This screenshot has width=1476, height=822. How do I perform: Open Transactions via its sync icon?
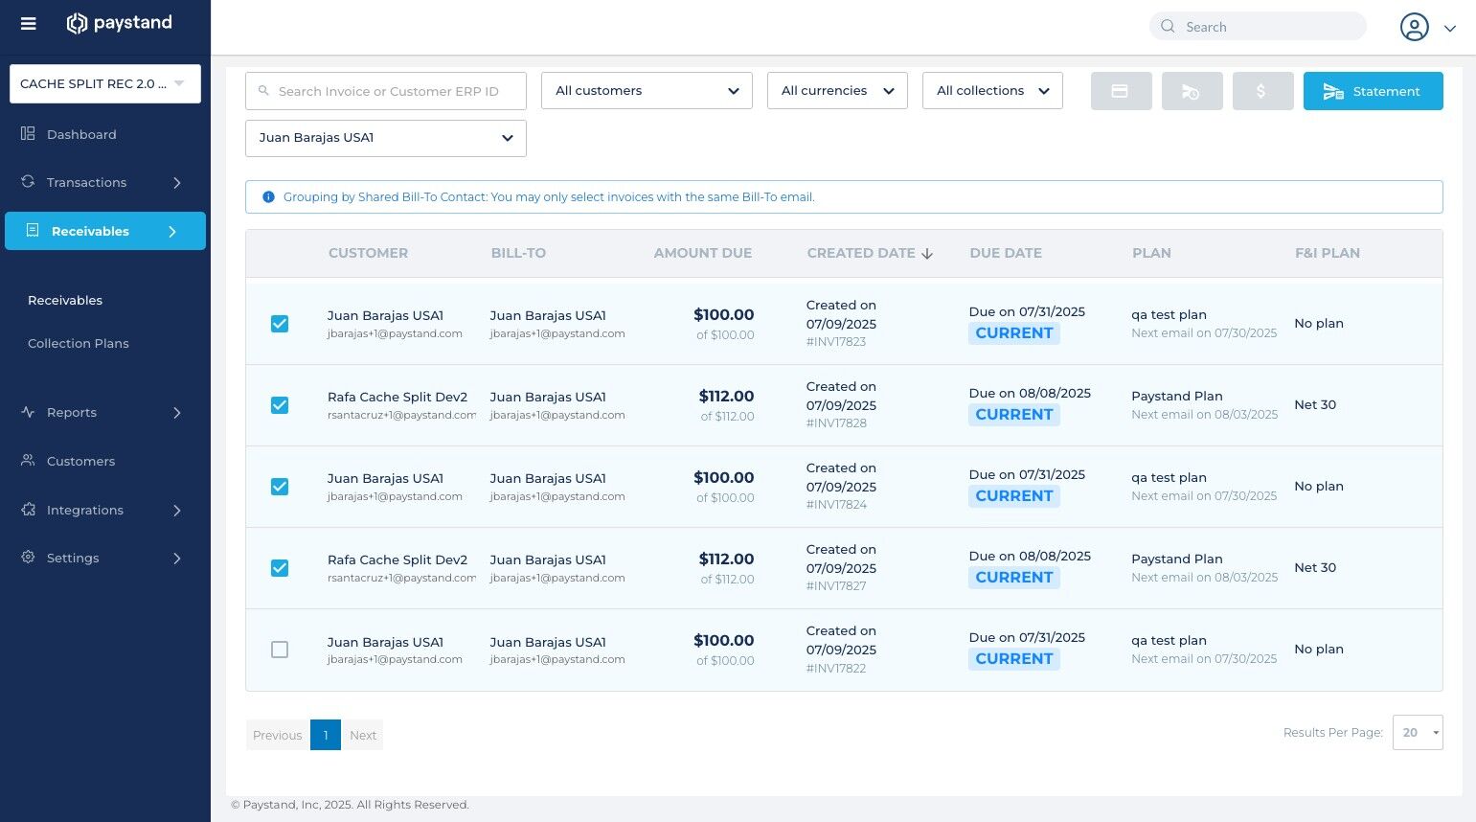pos(27,182)
